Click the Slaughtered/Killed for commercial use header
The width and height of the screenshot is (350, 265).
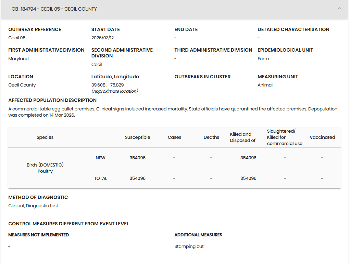[x=284, y=137]
